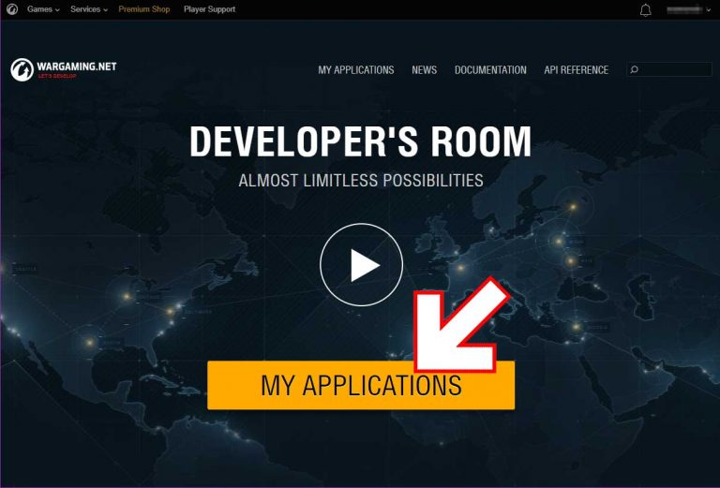Viewport: 720px width, 488px height.
Task: Open the News navigation item
Action: point(424,70)
